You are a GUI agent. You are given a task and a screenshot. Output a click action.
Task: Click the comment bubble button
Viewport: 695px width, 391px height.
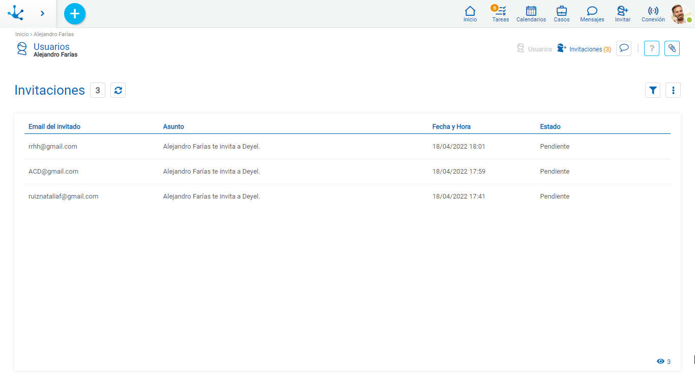coord(624,48)
